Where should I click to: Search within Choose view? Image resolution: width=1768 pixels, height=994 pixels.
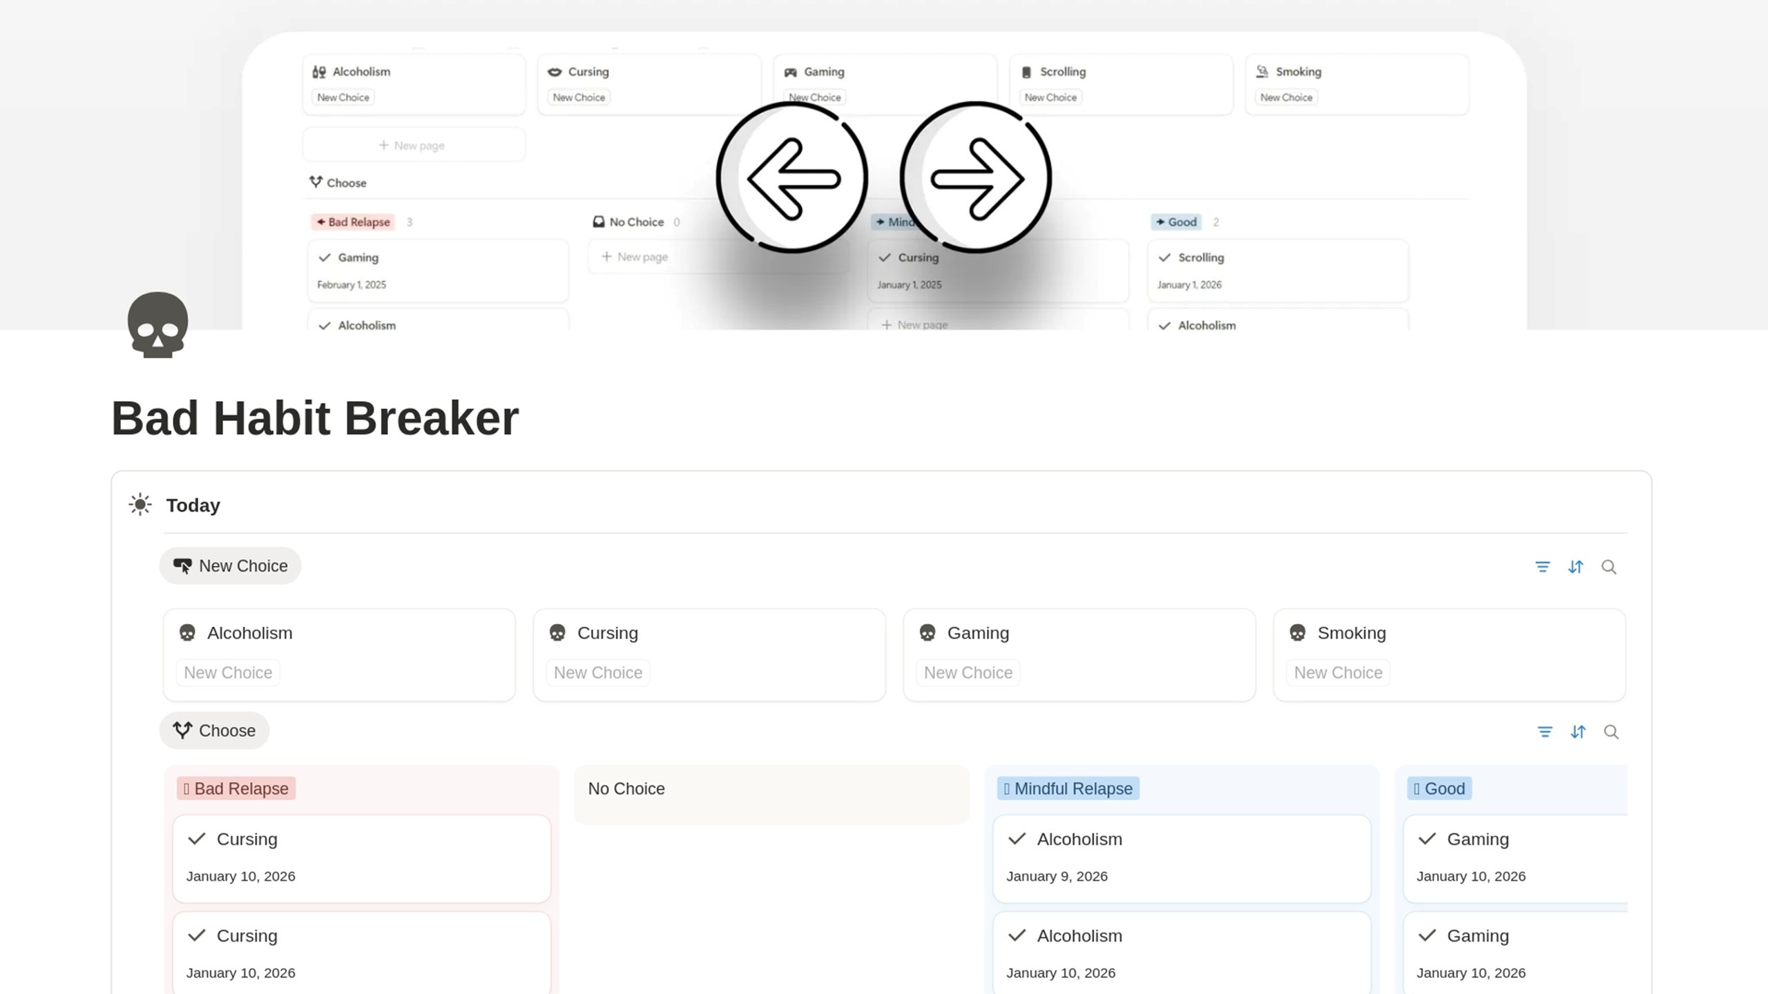click(x=1611, y=732)
